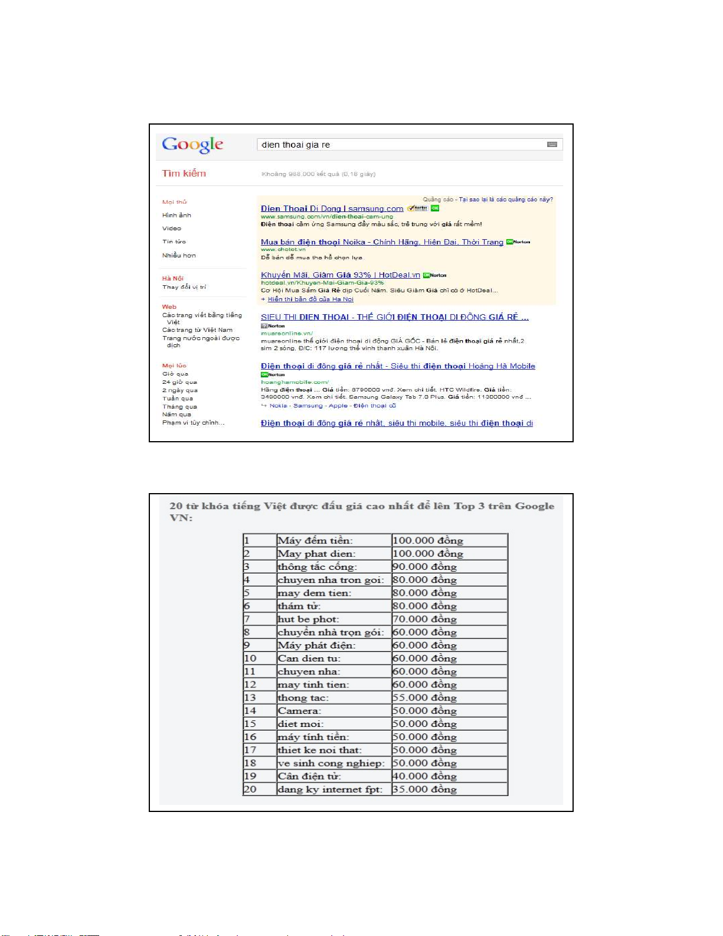Filter results by 'Tháng qua'
The width and height of the screenshot is (723, 936).
(180, 406)
